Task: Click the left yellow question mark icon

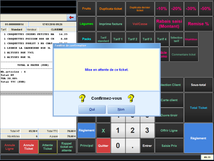Action: 82,98
